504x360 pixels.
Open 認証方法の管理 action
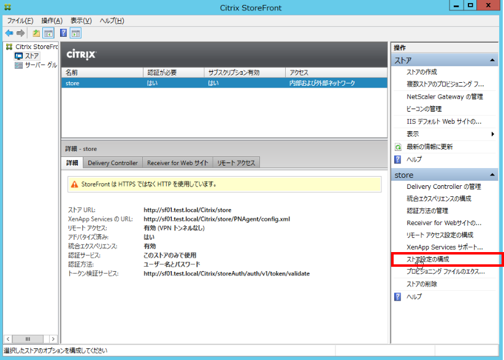click(x=427, y=211)
